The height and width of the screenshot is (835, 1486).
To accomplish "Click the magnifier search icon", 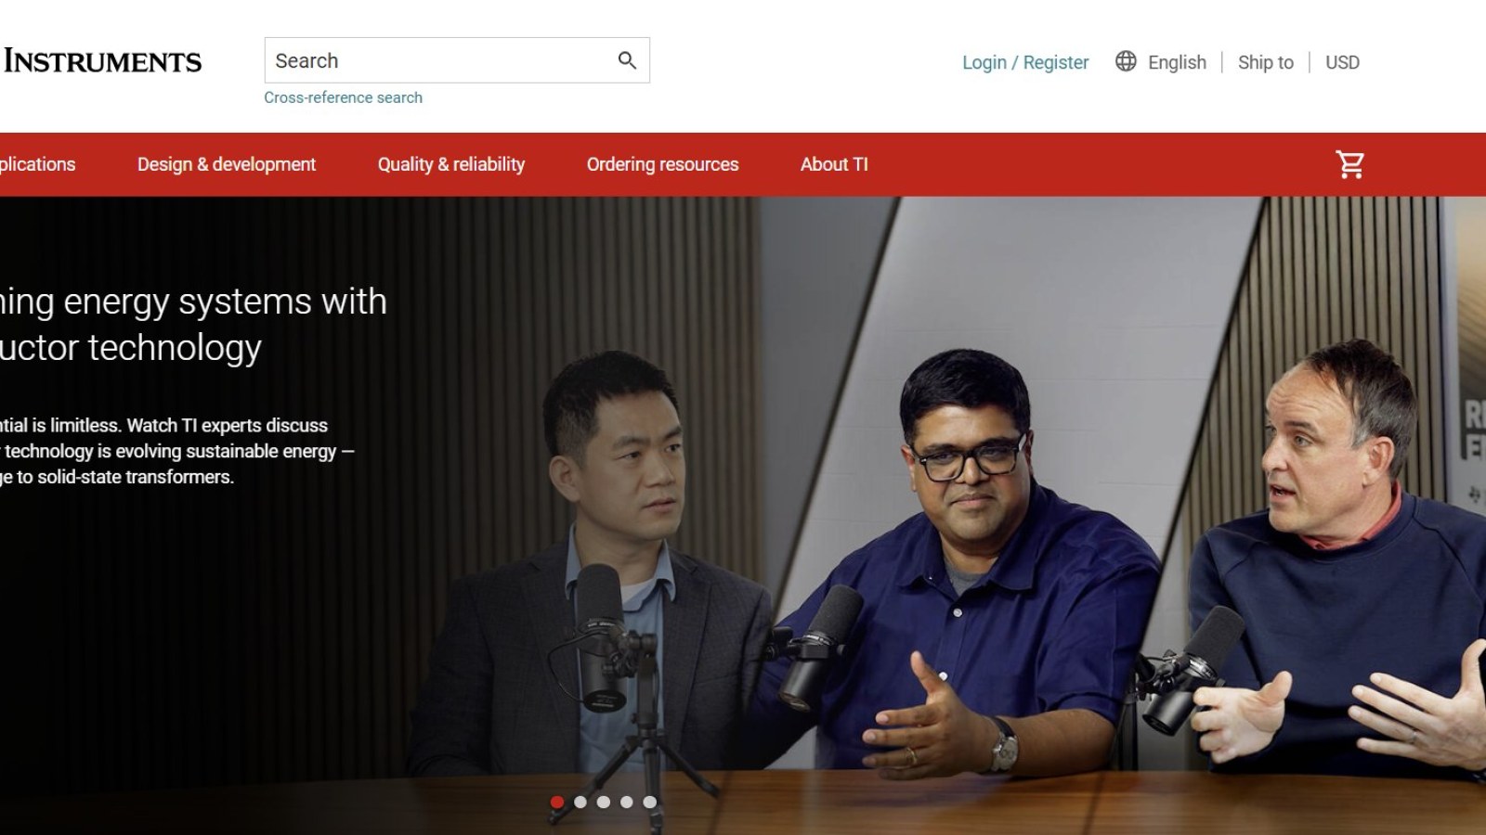I will [x=627, y=60].
